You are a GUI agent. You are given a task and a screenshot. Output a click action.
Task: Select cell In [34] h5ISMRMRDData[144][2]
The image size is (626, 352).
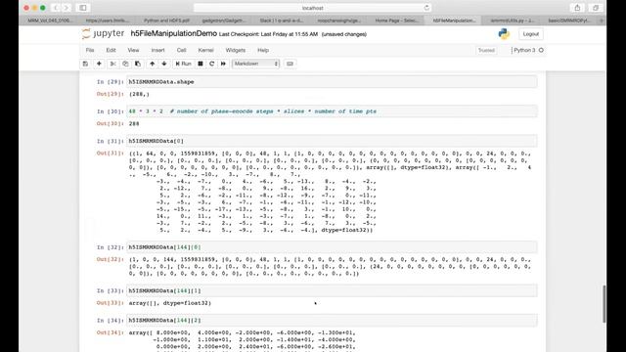332,321
